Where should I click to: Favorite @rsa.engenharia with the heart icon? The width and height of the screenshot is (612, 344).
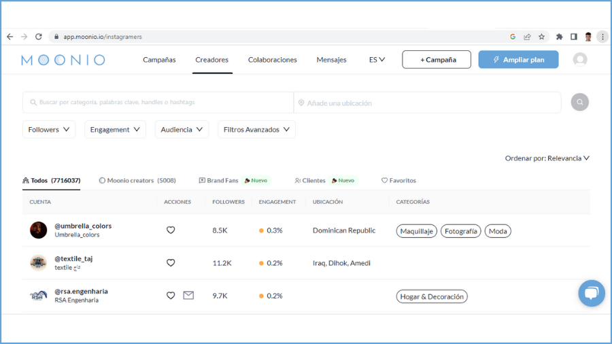pyautogui.click(x=171, y=296)
